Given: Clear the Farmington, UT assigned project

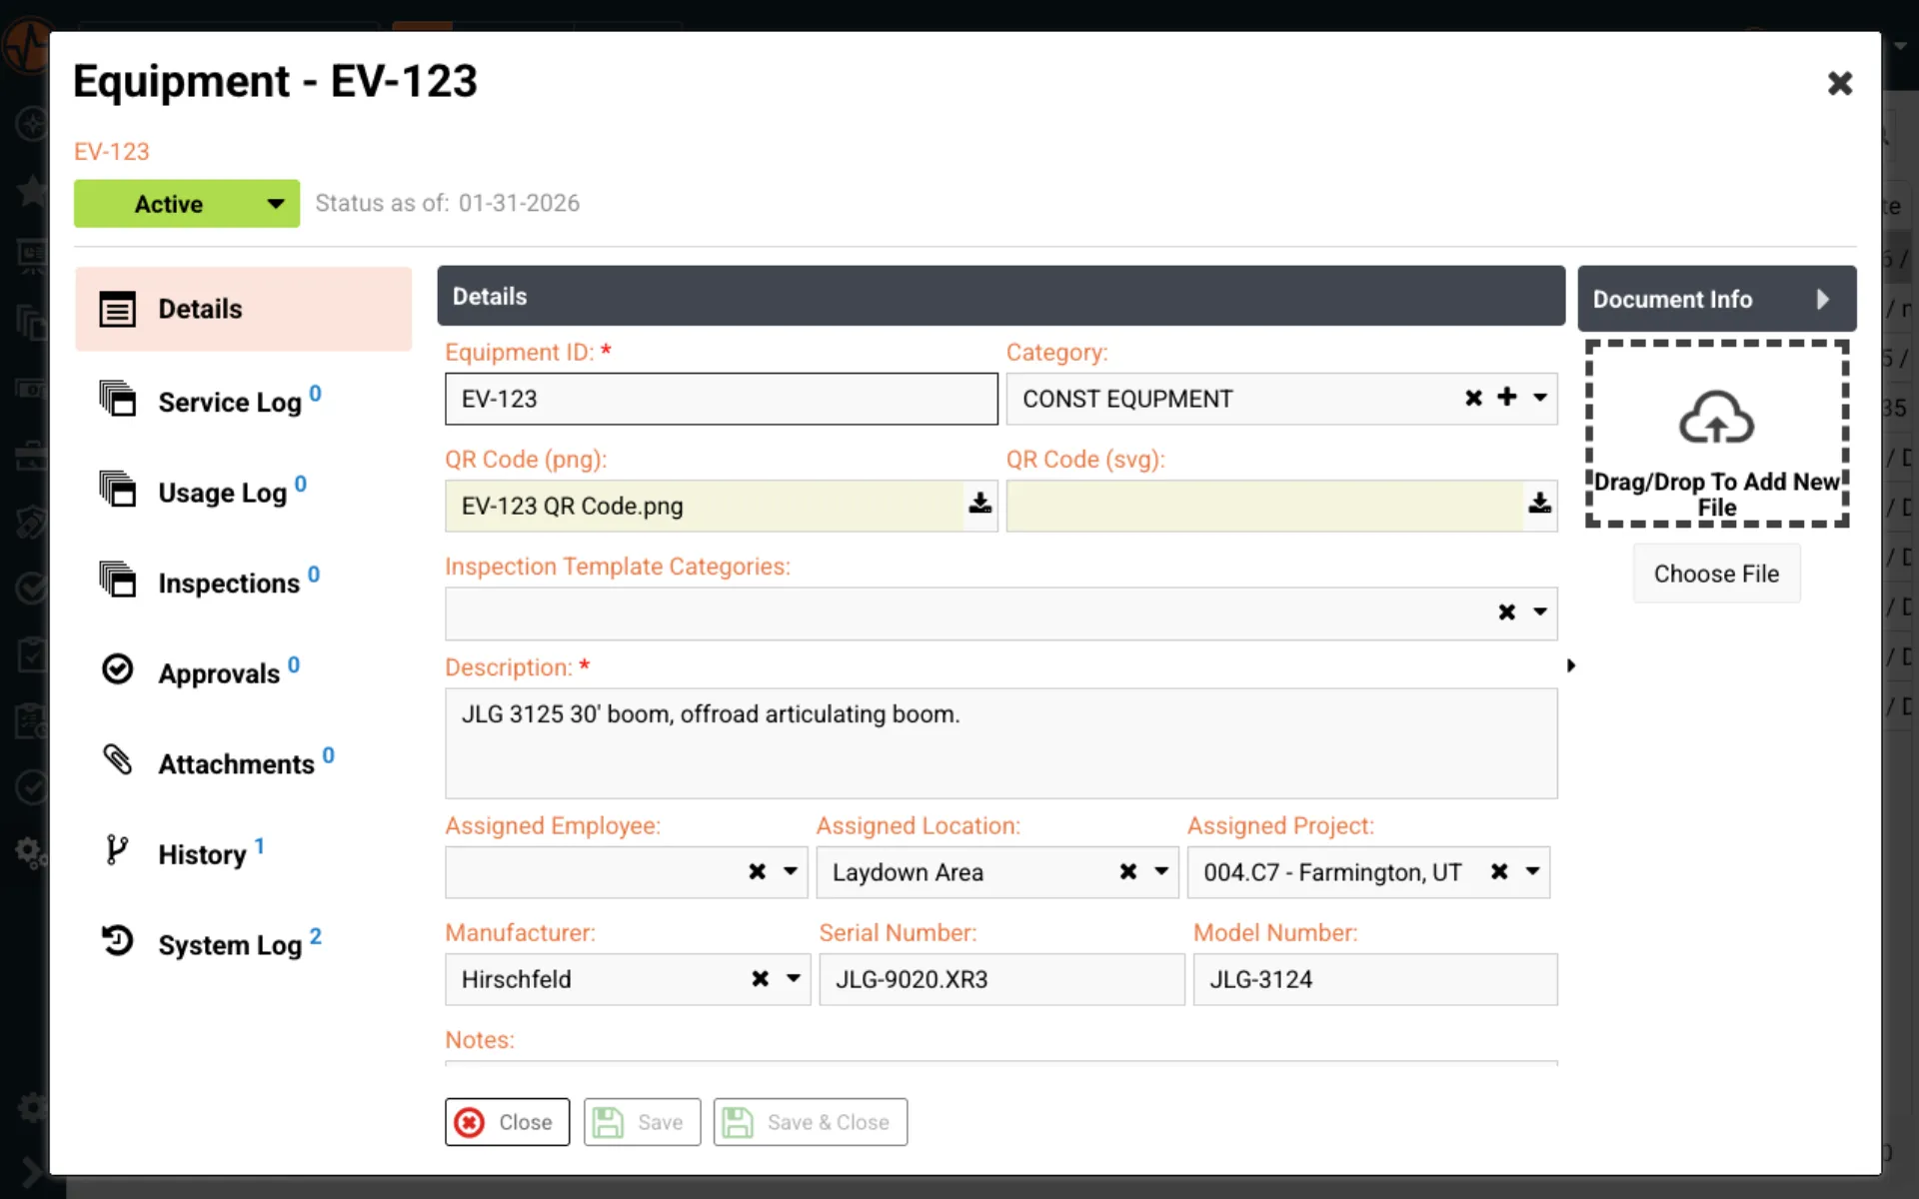Looking at the screenshot, I should click(x=1499, y=871).
